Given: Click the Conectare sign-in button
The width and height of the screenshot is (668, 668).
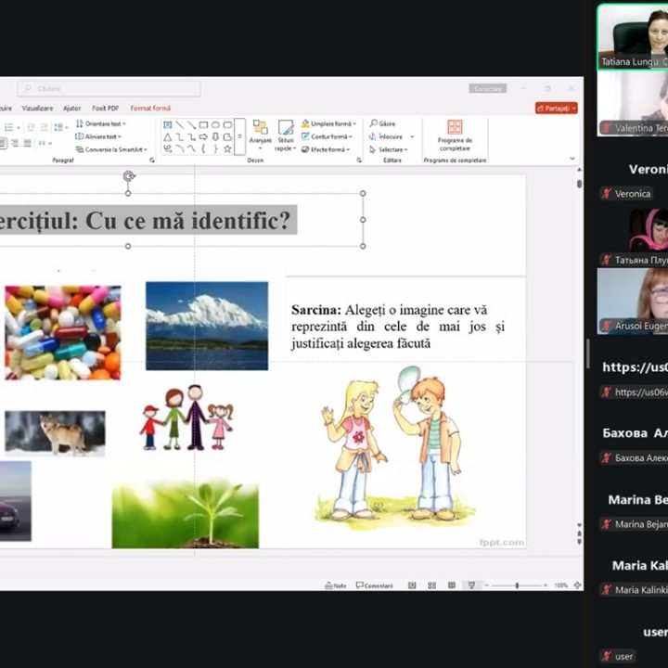Looking at the screenshot, I should [488, 88].
